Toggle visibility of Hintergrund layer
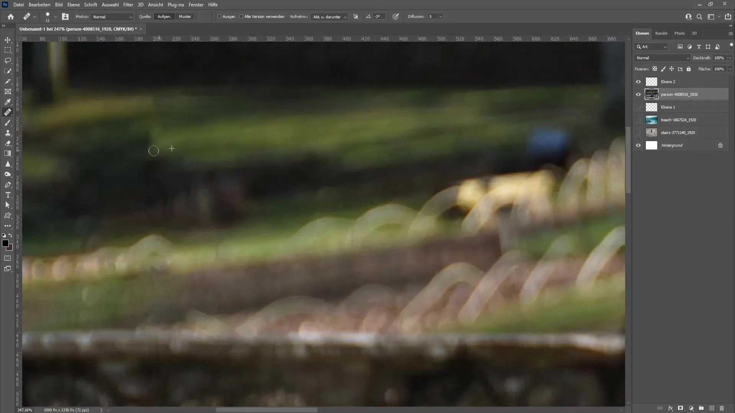Image resolution: width=735 pixels, height=413 pixels. [638, 145]
